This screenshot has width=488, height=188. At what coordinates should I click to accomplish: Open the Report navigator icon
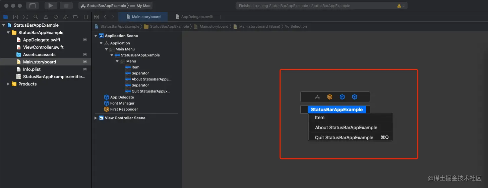click(86, 17)
